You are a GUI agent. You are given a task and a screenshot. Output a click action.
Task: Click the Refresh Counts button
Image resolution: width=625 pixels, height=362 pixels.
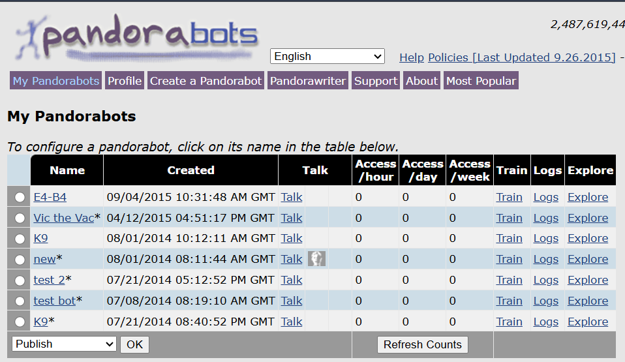tap(423, 344)
